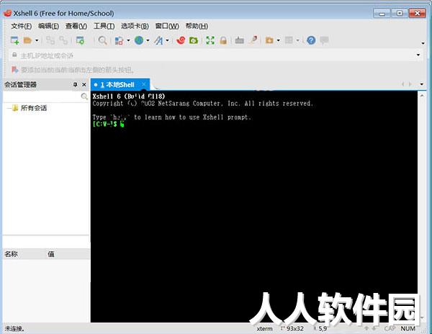Expand the Open Session folder dropdown arrow
Image resolution: width=432 pixels, height=334 pixels.
[37, 41]
